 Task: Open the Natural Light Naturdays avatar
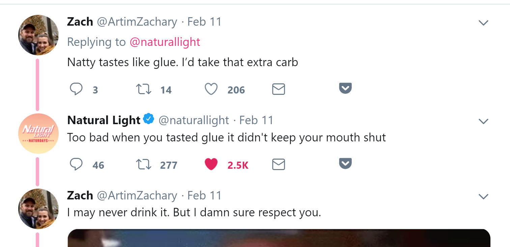pos(38,134)
